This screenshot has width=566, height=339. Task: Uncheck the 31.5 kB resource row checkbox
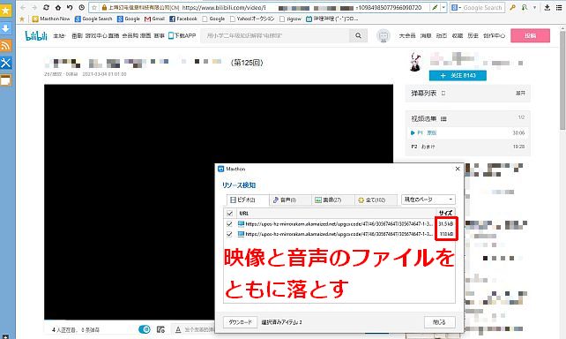[x=229, y=223]
